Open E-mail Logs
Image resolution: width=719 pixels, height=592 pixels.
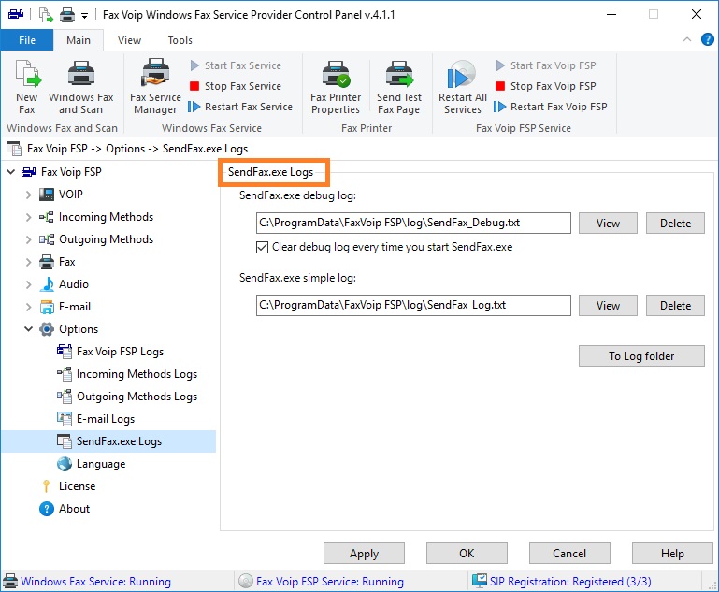click(x=96, y=419)
